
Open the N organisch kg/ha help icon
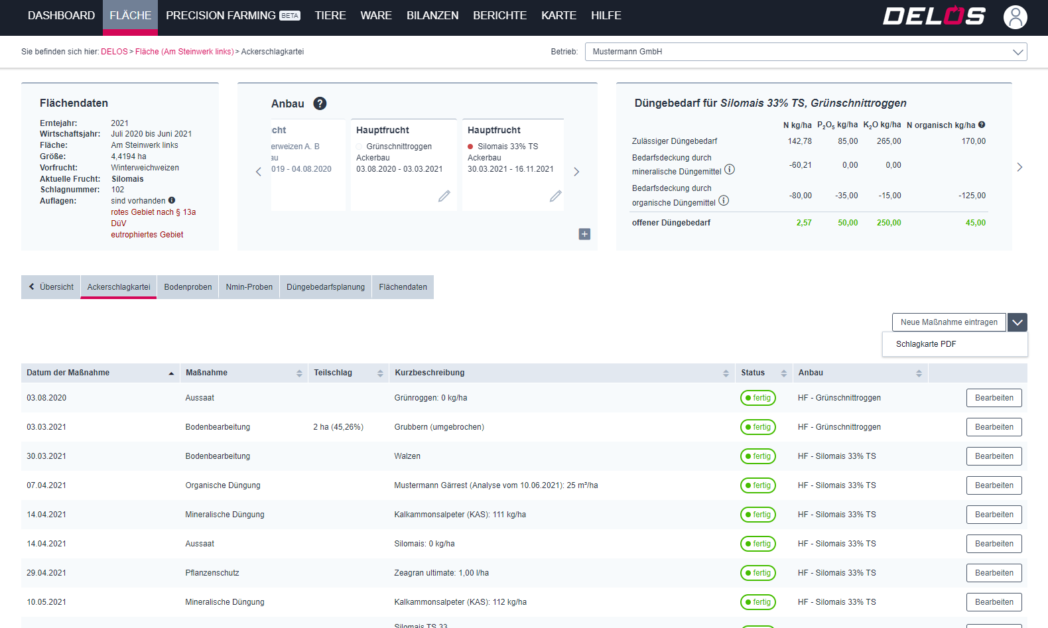point(982,125)
